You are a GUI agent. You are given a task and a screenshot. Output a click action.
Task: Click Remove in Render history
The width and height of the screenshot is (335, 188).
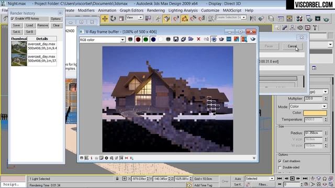[x=43, y=26]
